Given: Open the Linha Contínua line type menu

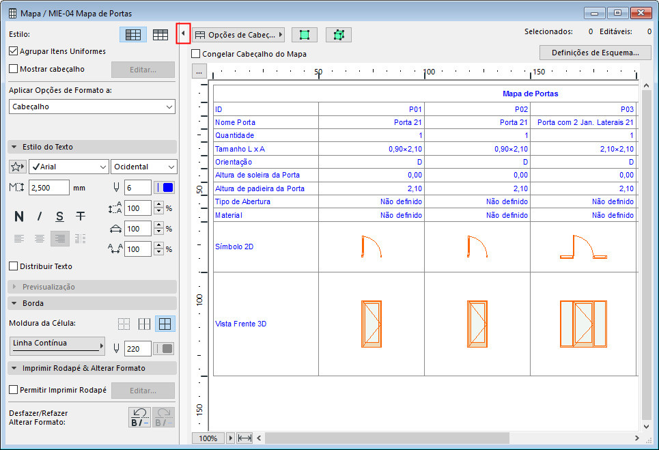Looking at the screenshot, I should pos(57,346).
